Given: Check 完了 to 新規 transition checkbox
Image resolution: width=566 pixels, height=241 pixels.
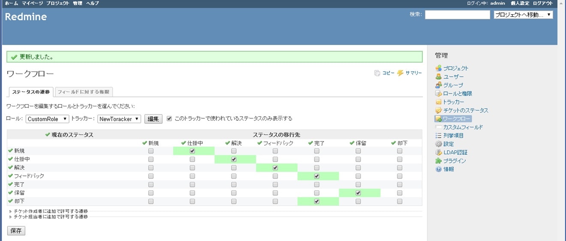Looking at the screenshot, I should [151, 184].
